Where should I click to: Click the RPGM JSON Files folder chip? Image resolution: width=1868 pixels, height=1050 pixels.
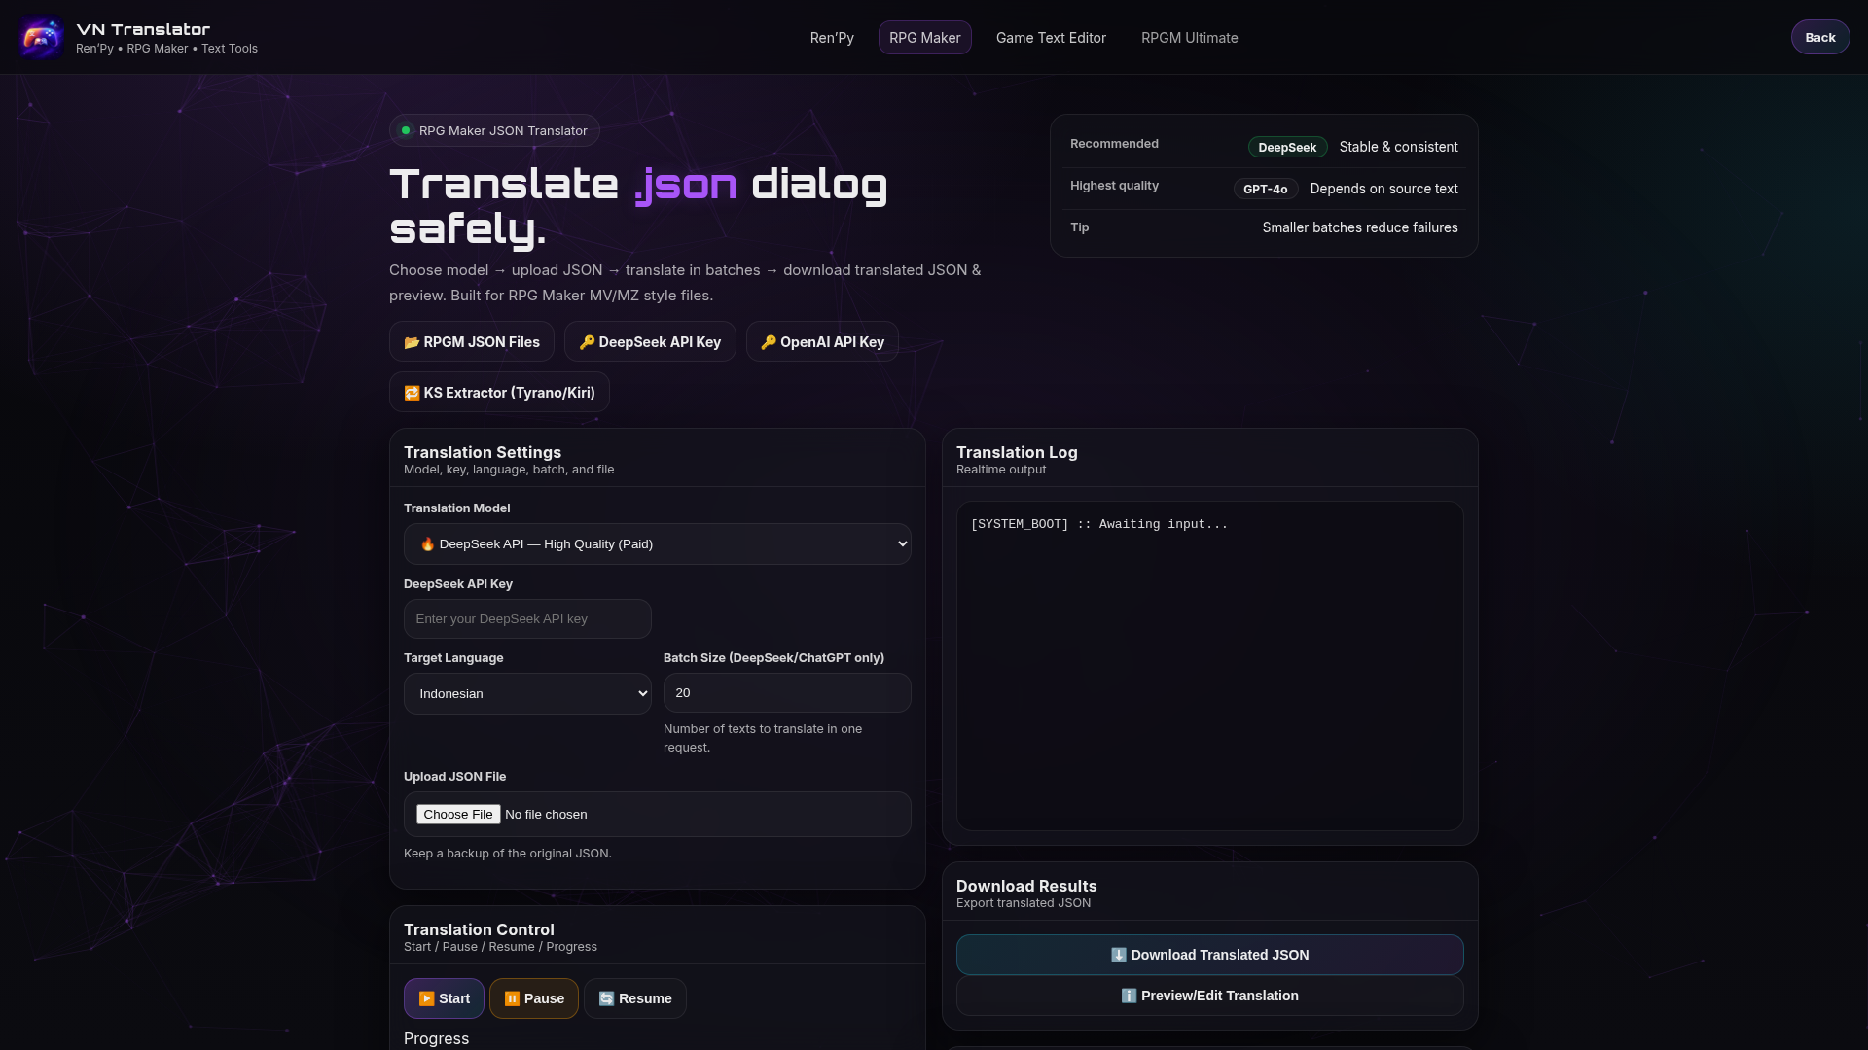tap(472, 342)
